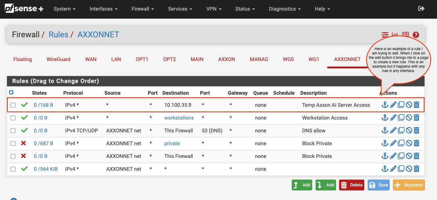The image size is (437, 200).
Task: Click anchor icon for Temp Axxon AI rule
Action: click(x=385, y=105)
